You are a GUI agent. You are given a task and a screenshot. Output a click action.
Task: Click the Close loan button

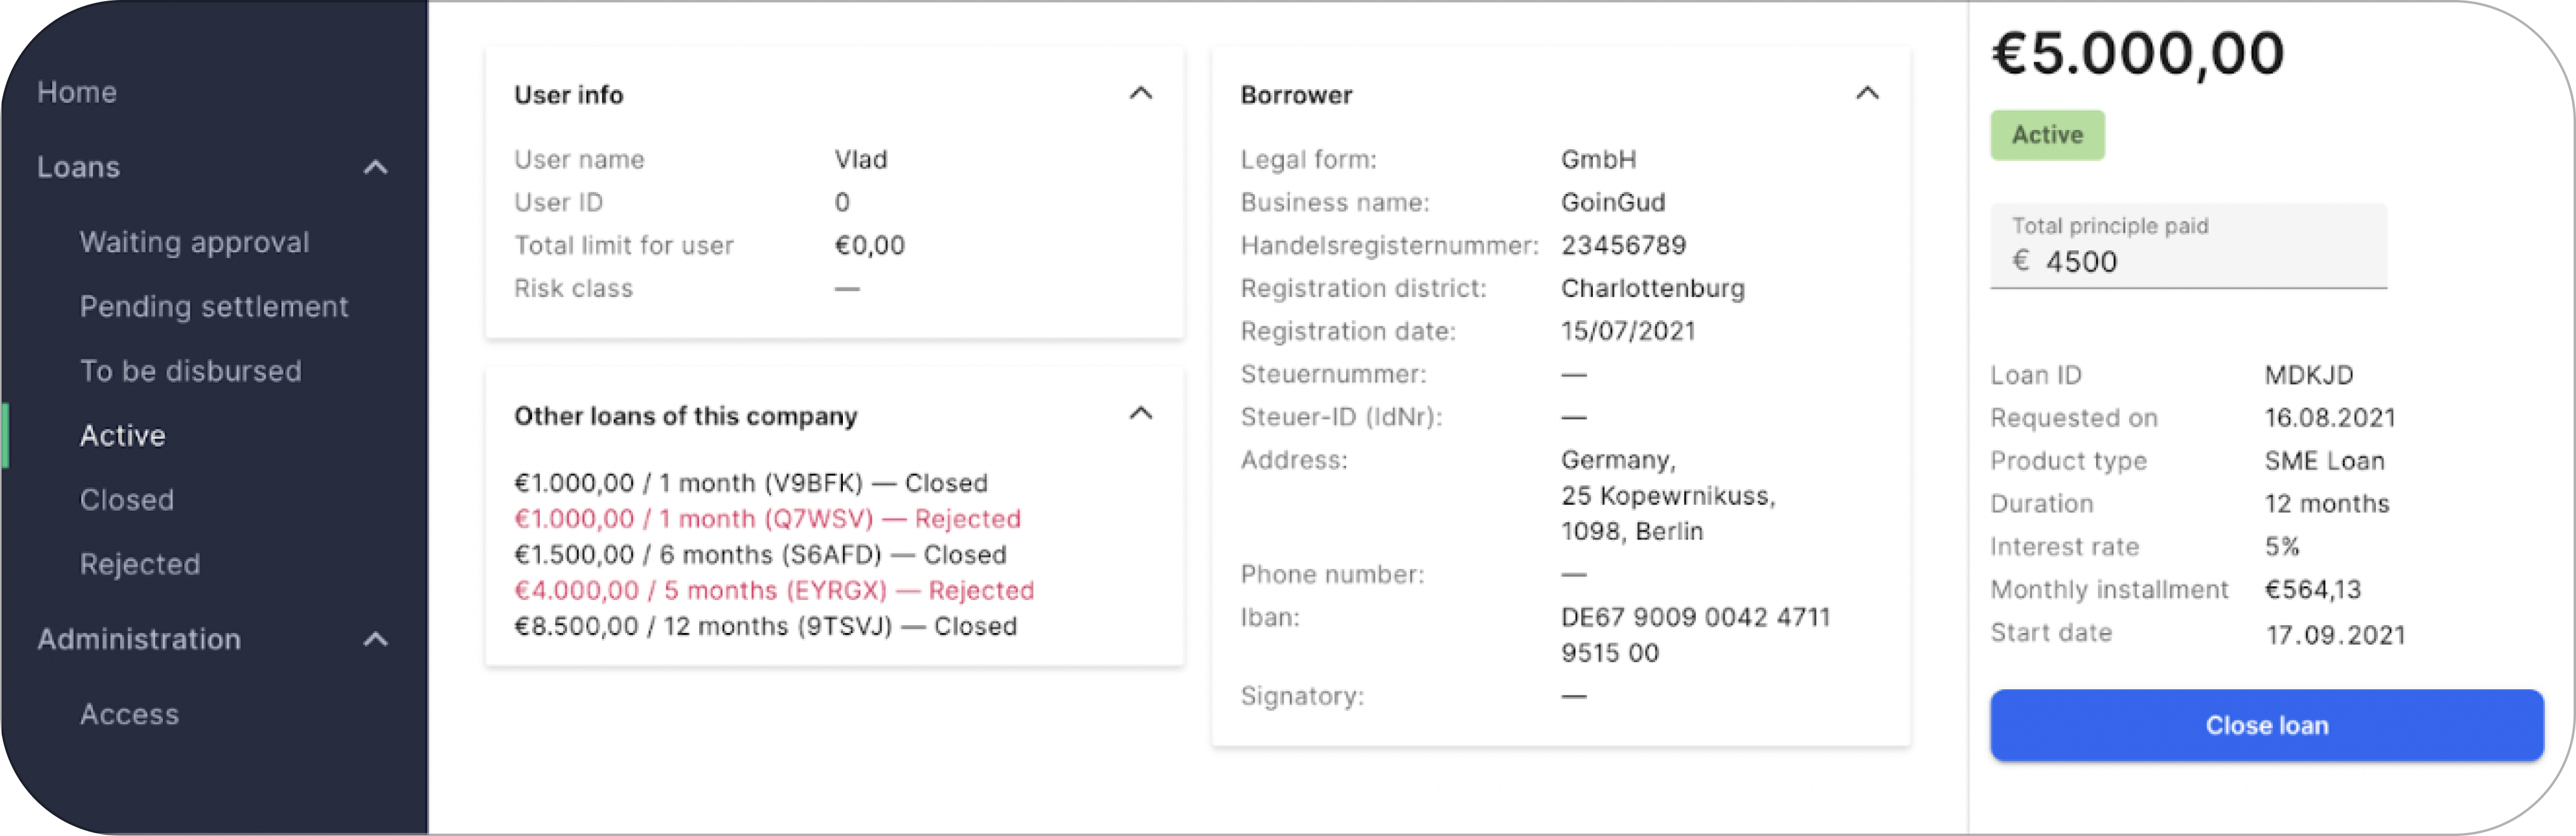(2266, 725)
